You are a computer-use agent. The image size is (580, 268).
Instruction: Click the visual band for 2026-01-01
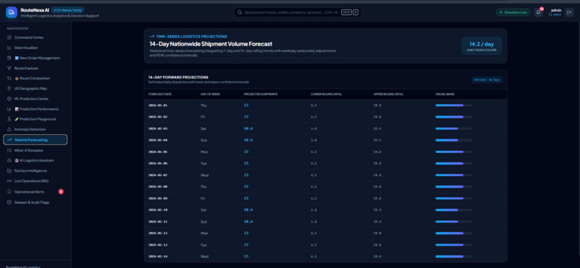pos(453,105)
